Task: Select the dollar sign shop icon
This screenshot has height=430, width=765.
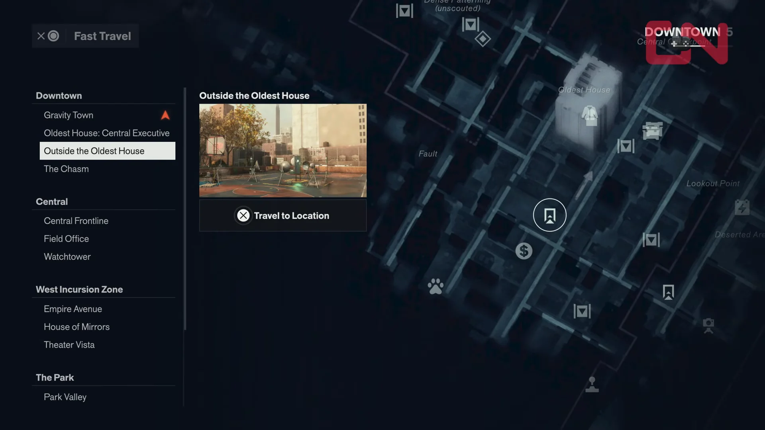Action: (x=524, y=251)
